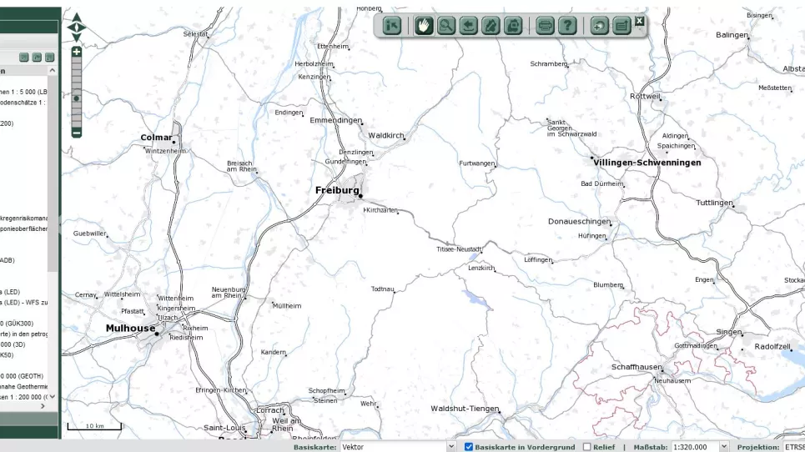This screenshot has height=452, width=805.
Task: Enable the Relief checkbox
Action: pos(586,447)
